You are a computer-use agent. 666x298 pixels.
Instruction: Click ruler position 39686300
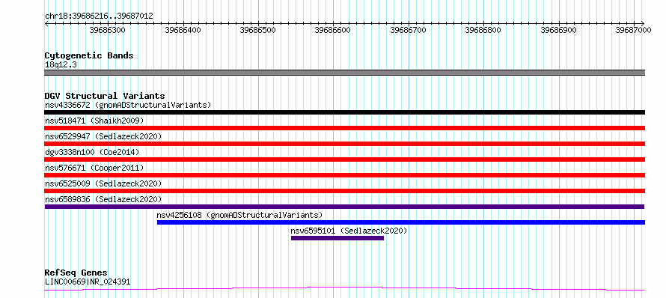click(108, 30)
